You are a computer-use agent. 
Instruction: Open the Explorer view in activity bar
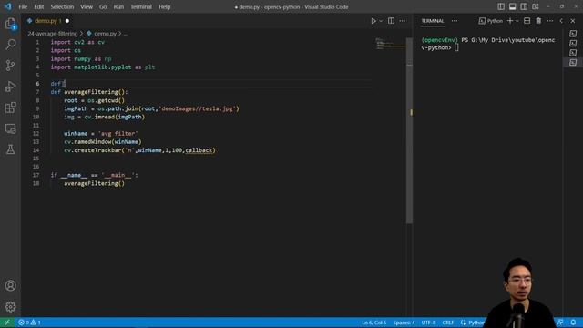click(10, 24)
